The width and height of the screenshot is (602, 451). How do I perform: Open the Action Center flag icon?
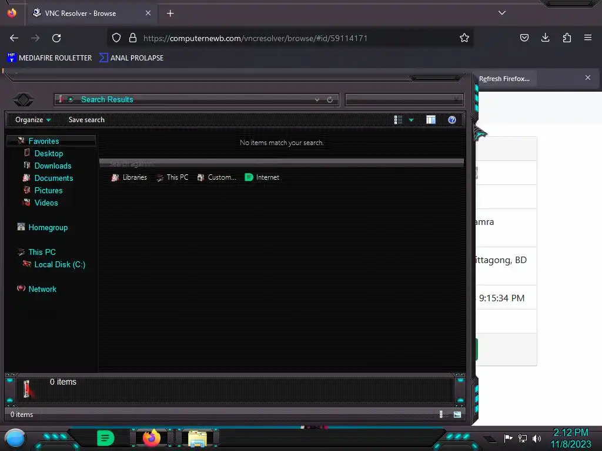point(508,438)
